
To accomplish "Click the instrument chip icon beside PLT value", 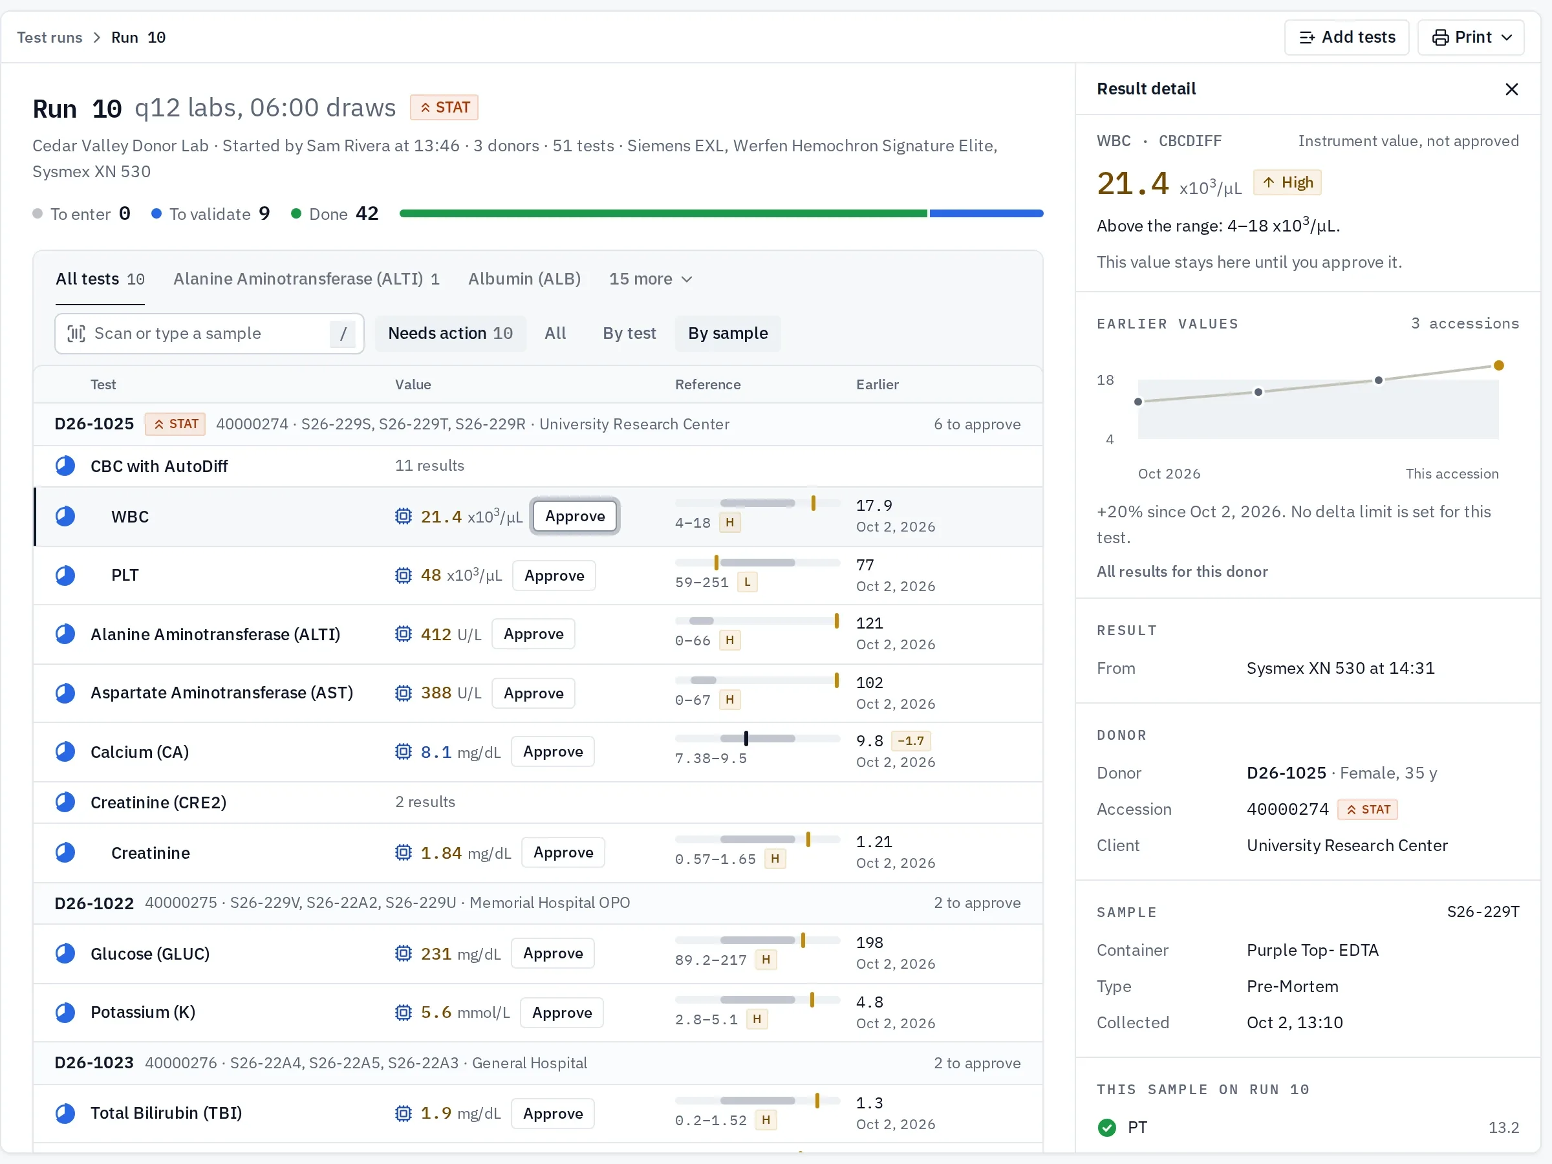I will tap(403, 576).
